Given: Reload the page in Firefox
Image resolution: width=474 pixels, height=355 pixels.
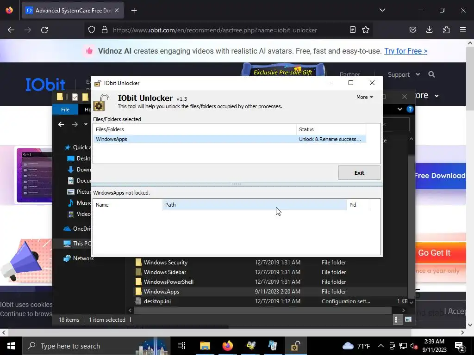Looking at the screenshot, I should click(x=44, y=30).
